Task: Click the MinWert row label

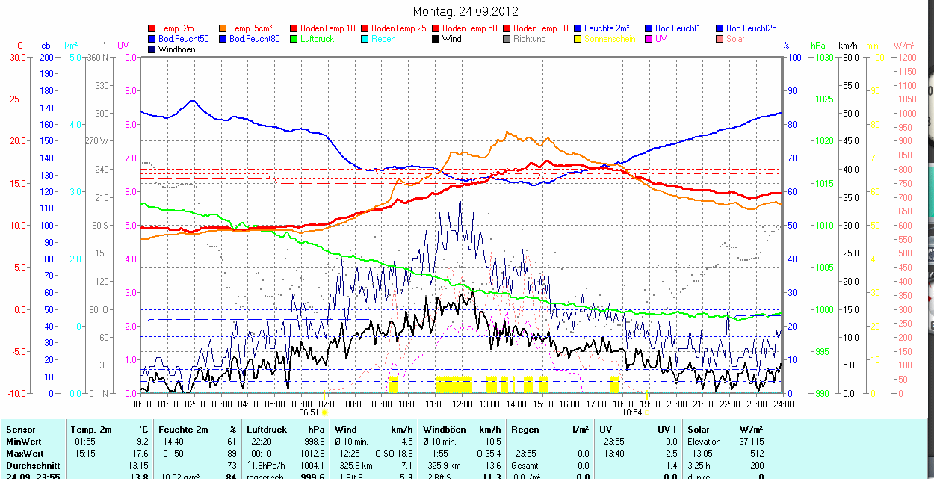Action: 22,442
